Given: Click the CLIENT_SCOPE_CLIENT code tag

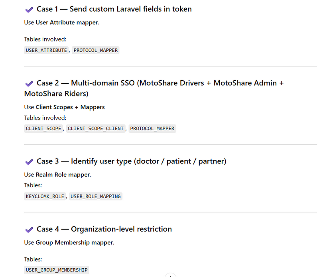Looking at the screenshot, I should coord(96,128).
